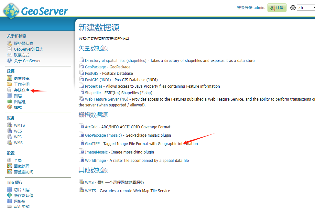The height and width of the screenshot is (208, 315).
Task: Open 服务器状态 in sidebar
Action: (24, 44)
